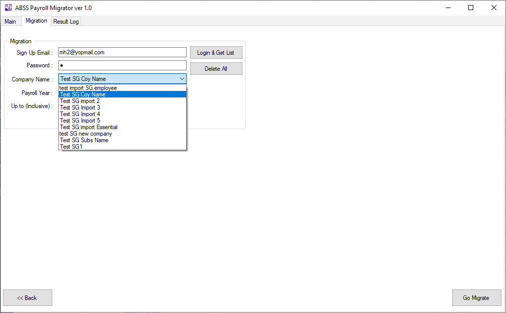Go to previous step with << Back
This screenshot has width=506, height=313.
(28, 297)
